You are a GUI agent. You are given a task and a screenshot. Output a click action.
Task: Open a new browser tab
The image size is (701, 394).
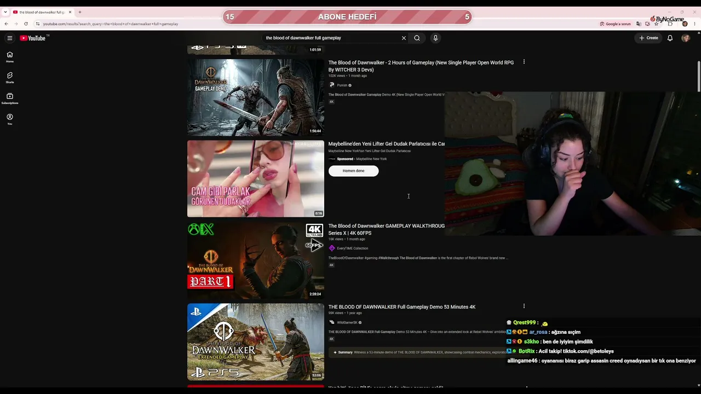point(79,12)
